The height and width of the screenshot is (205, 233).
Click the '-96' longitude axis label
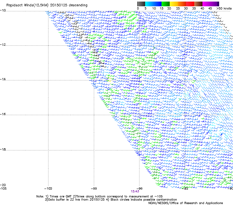139,189
